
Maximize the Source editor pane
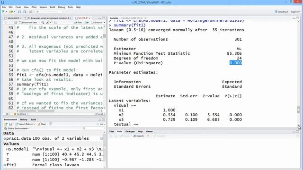pyautogui.click(x=103, y=18)
